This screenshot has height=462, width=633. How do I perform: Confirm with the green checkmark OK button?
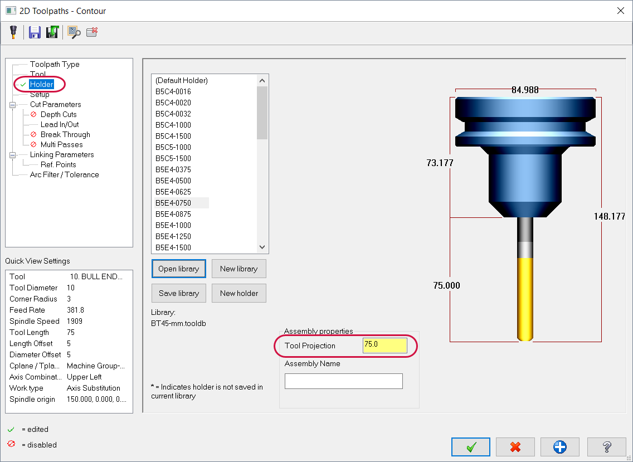coord(471,447)
